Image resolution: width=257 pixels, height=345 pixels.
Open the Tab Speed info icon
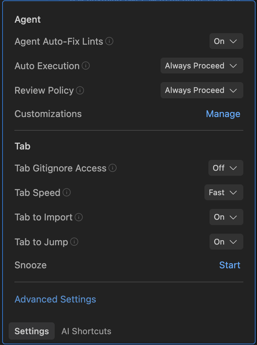[67, 193]
